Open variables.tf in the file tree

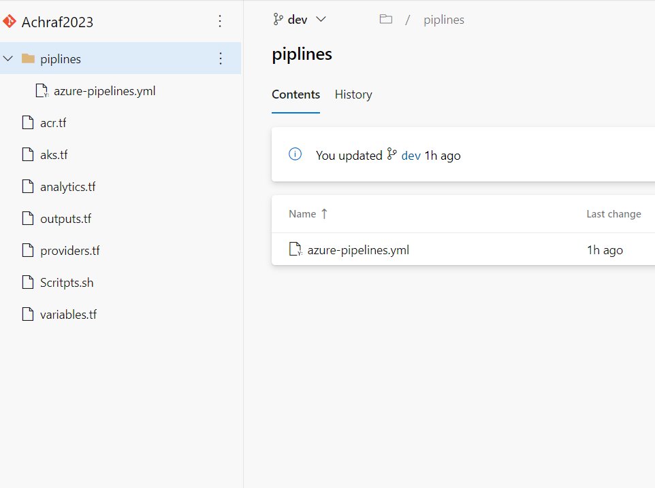68,315
